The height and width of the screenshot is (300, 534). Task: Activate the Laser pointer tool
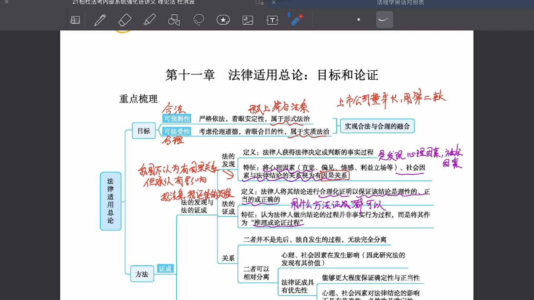[297, 19]
